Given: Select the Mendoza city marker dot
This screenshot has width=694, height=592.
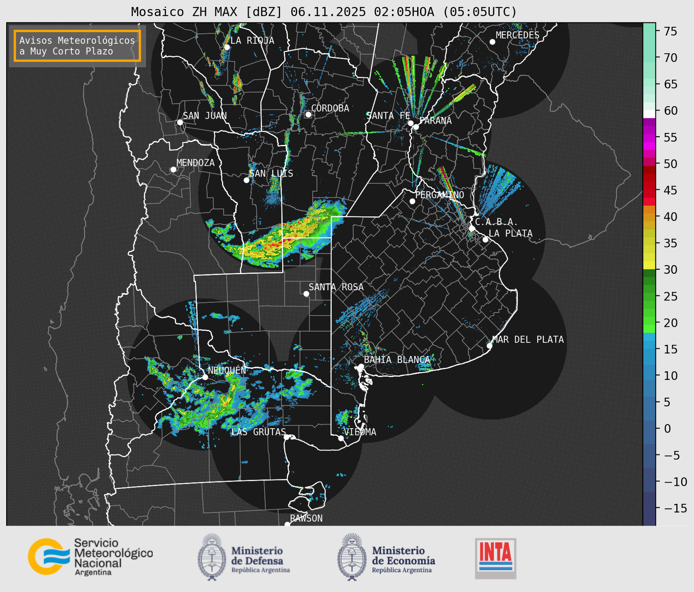Looking at the screenshot, I should tap(174, 170).
